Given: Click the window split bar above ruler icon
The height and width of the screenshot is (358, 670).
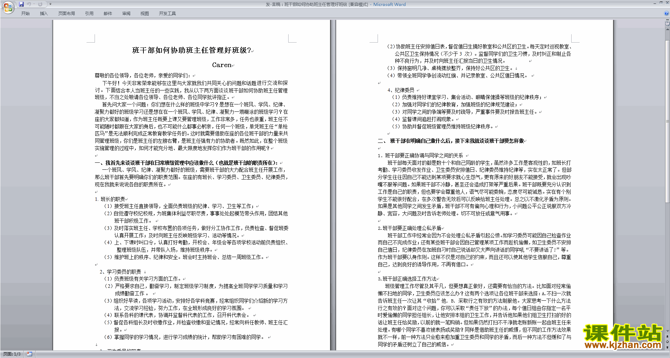Looking at the screenshot, I should click(x=668, y=20).
